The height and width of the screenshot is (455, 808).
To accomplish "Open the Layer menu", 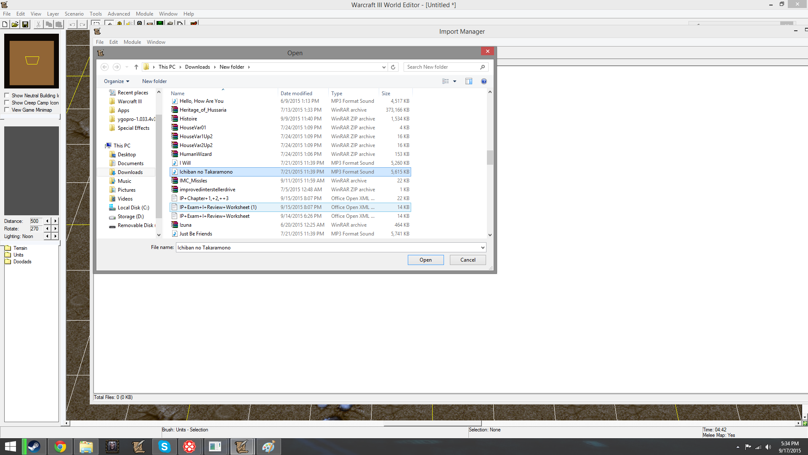I will tap(53, 14).
